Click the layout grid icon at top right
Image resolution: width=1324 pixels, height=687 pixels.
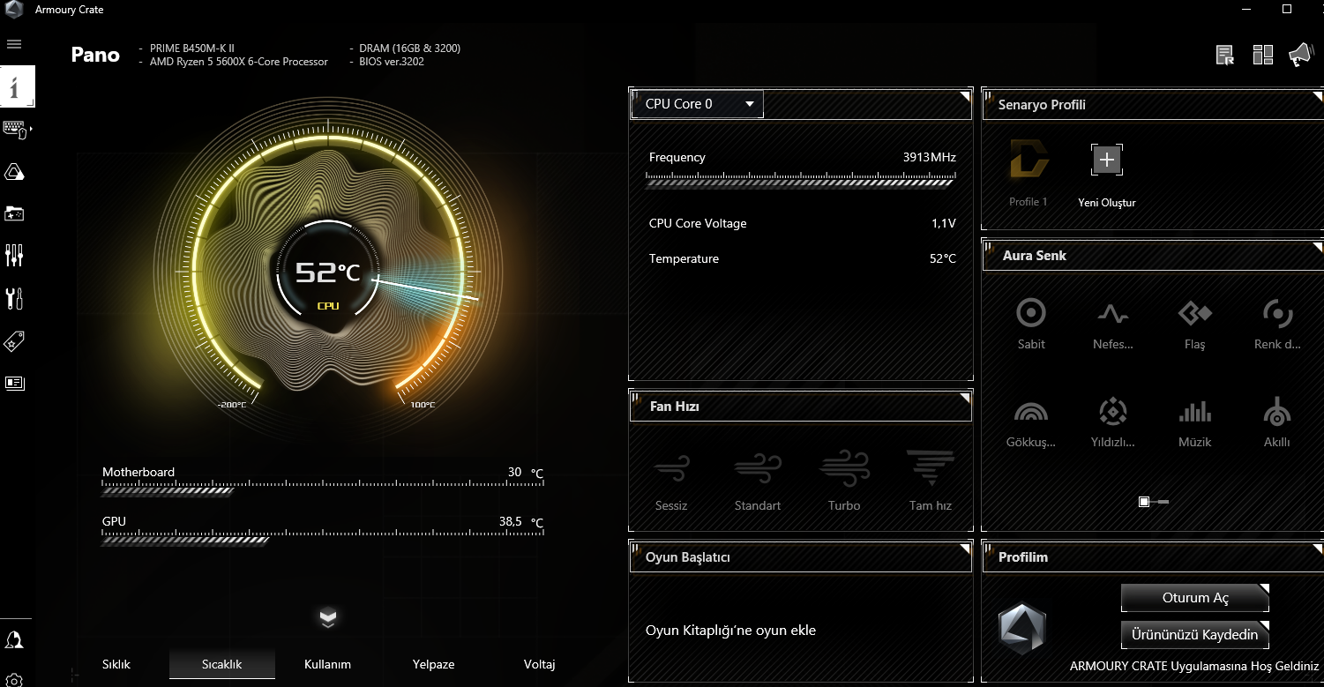click(1262, 56)
